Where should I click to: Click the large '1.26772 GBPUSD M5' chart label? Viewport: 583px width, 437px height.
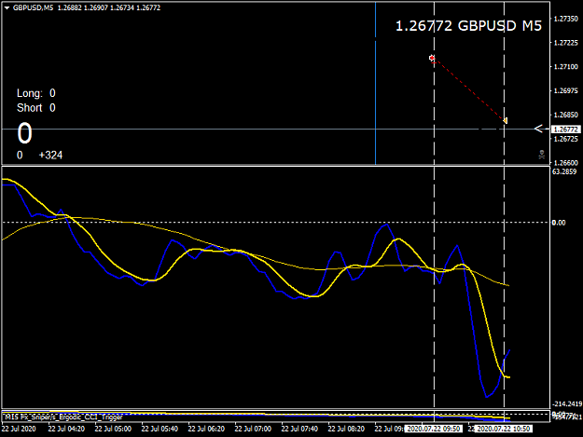coord(468,26)
